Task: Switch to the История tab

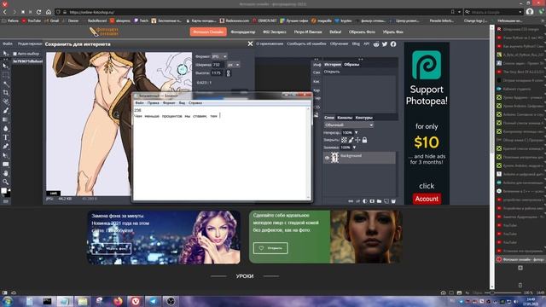Action: (333, 65)
